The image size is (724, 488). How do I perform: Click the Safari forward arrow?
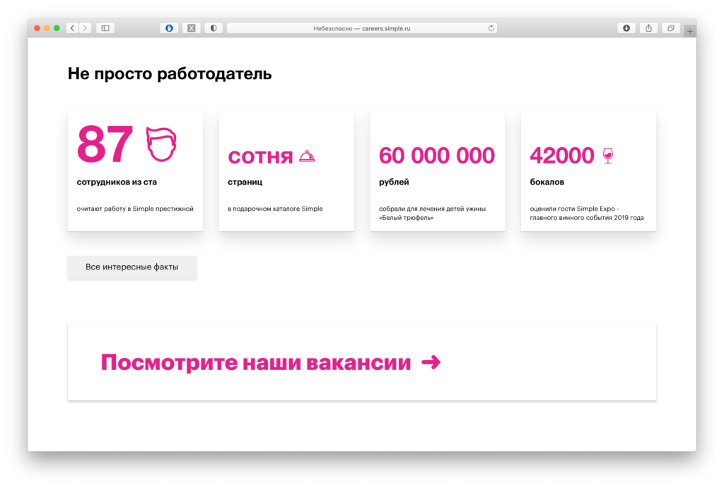(86, 28)
